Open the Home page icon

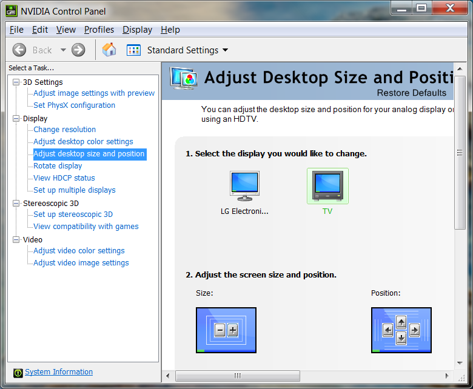[109, 50]
